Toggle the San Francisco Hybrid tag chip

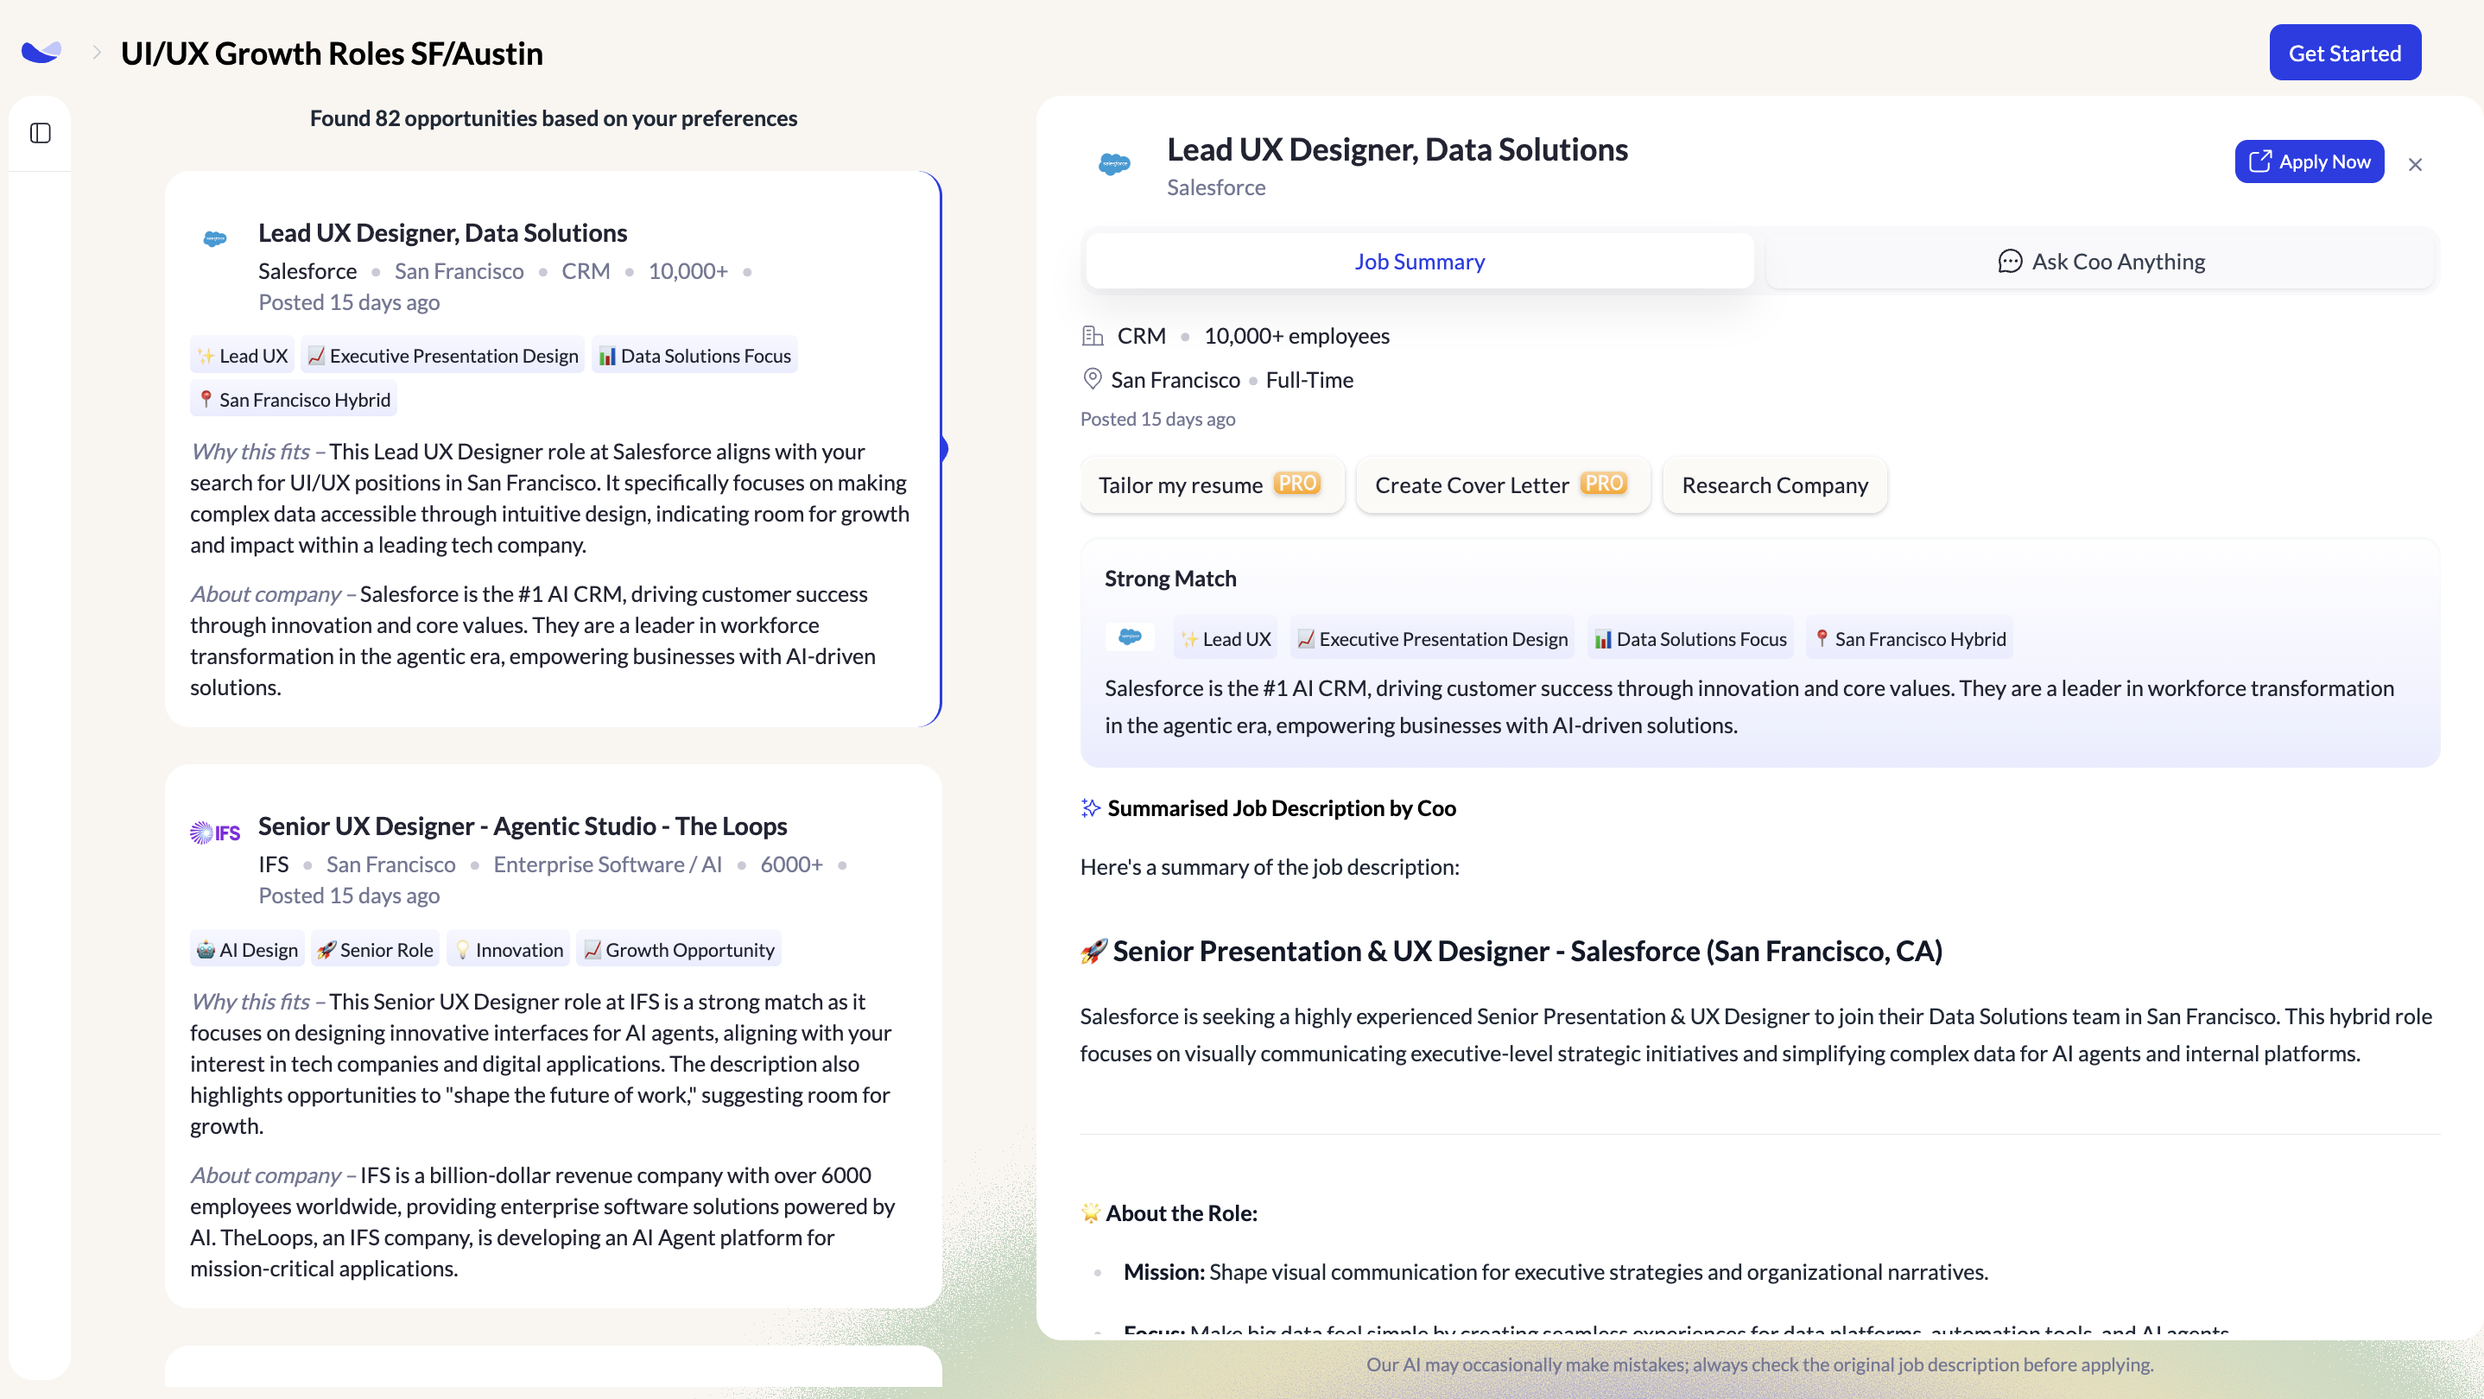[x=293, y=398]
